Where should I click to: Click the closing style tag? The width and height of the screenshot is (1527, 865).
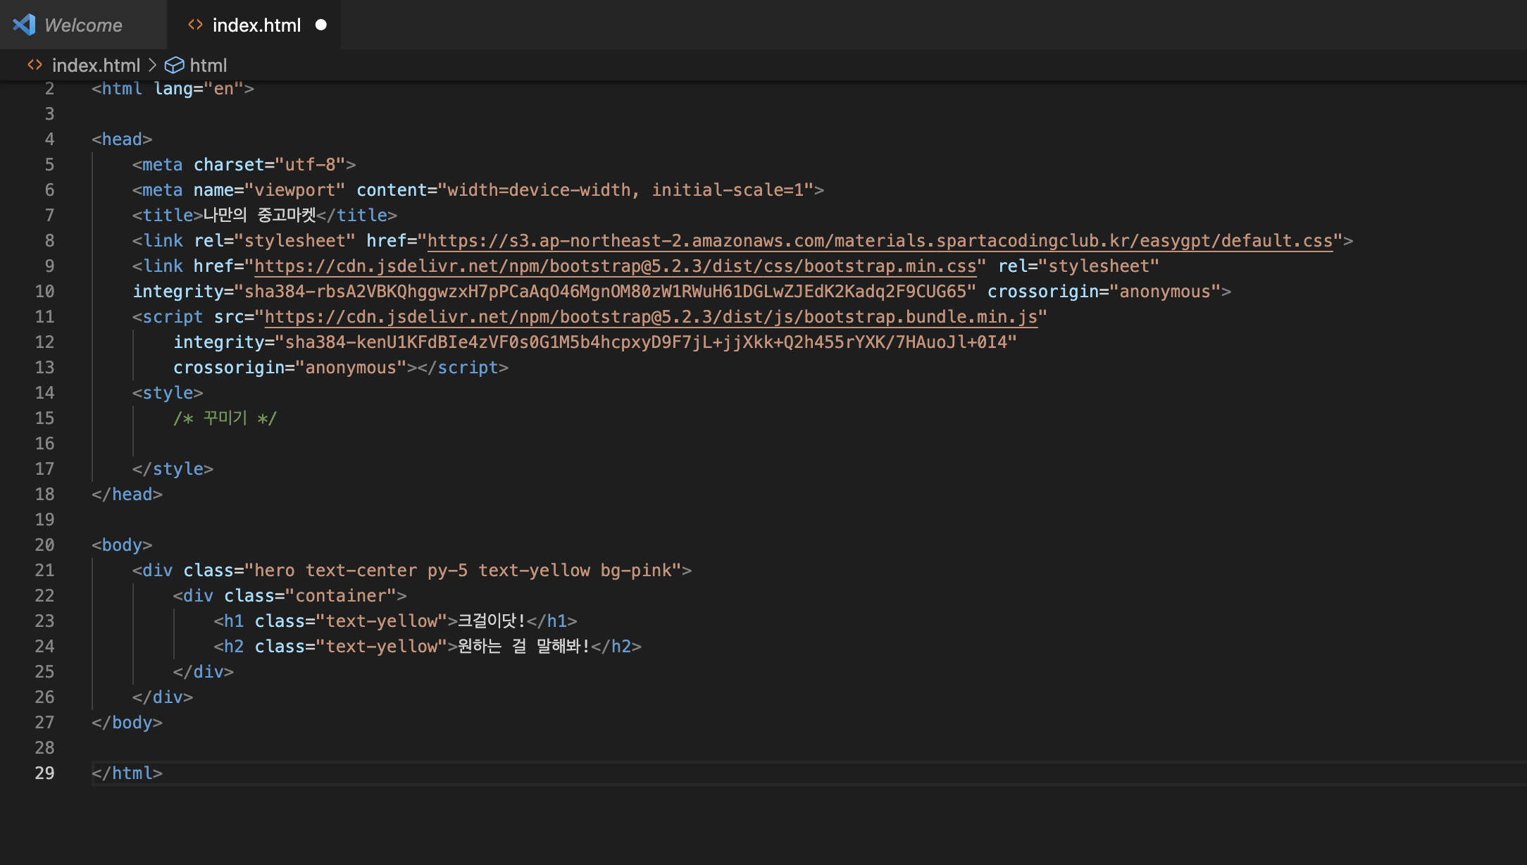pyautogui.click(x=173, y=469)
